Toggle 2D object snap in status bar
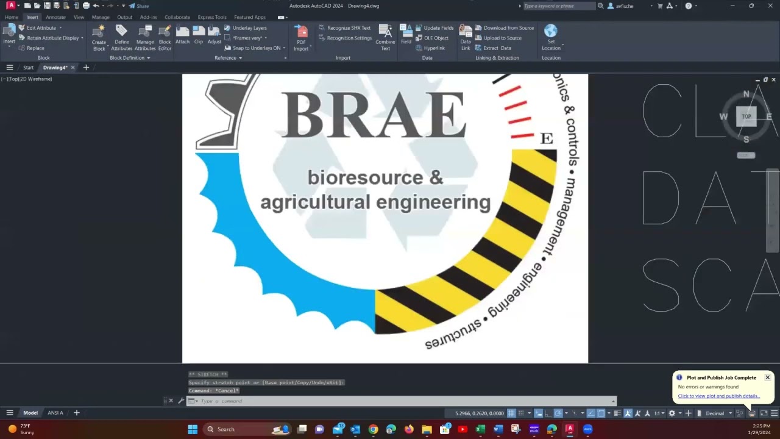 601,413
